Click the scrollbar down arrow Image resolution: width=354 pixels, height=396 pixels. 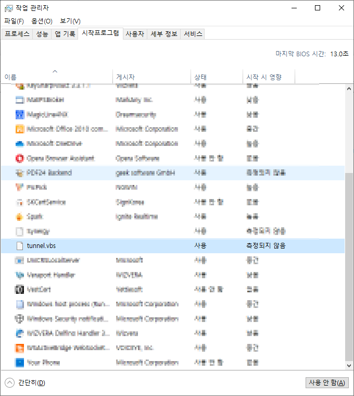coord(349,365)
